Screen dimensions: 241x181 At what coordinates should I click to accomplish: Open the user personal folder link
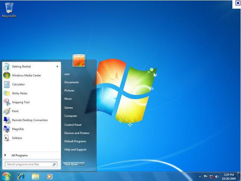click(x=67, y=74)
